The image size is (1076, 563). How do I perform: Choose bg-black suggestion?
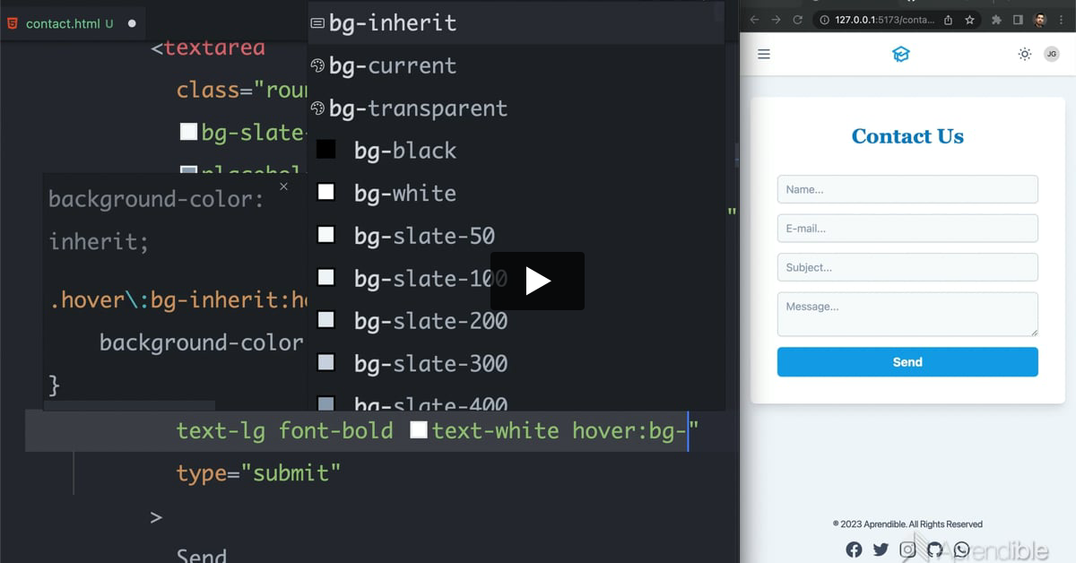(x=516, y=151)
